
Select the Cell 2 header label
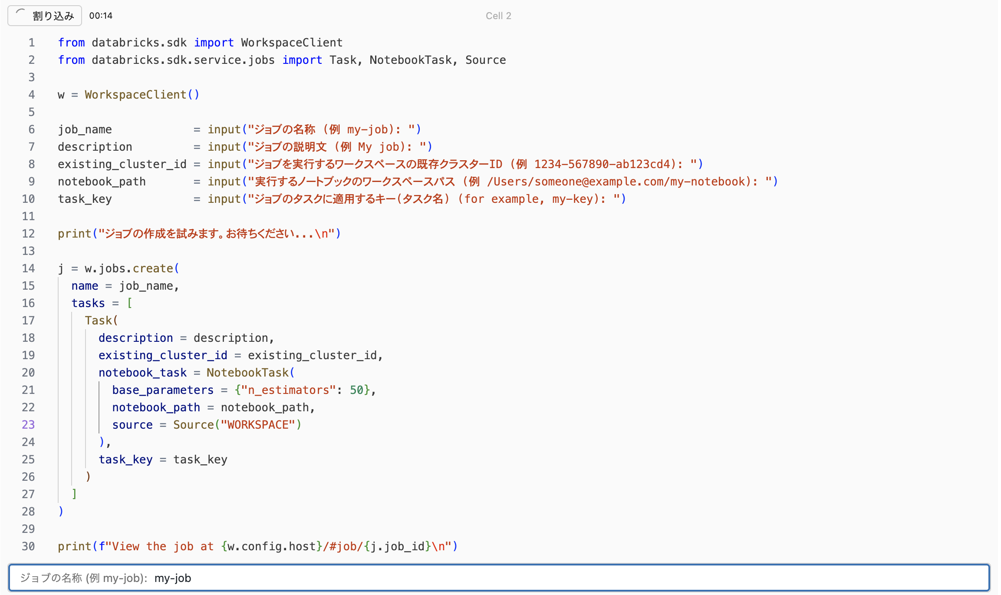[x=498, y=15]
